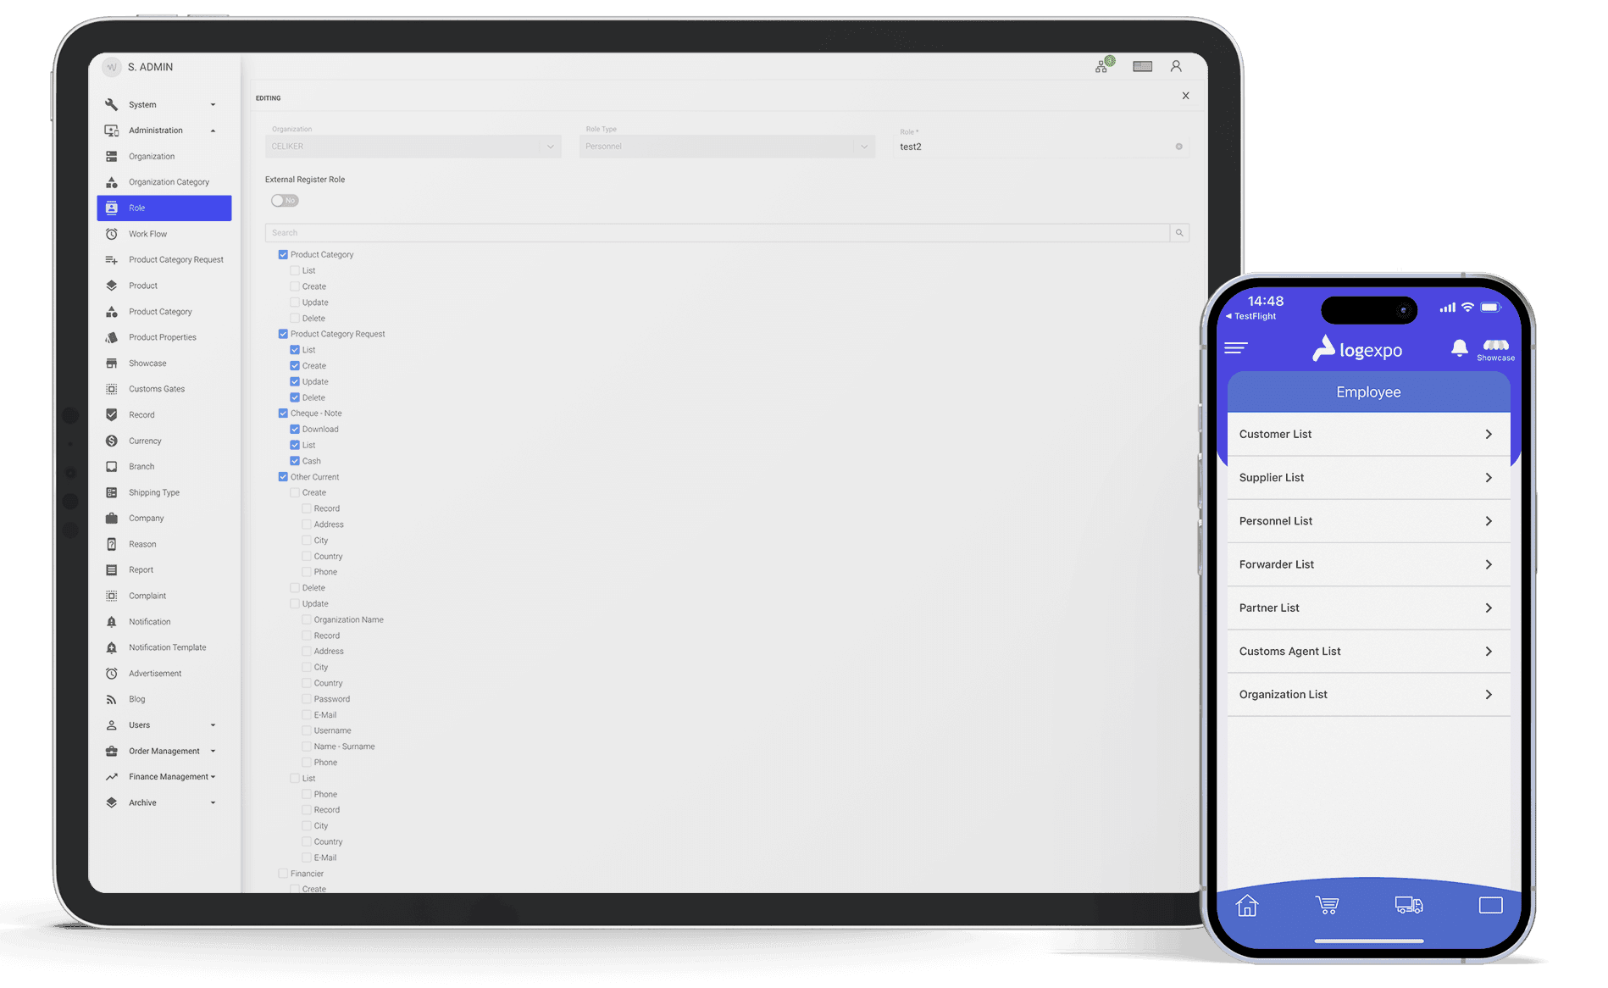Click the S. ADMIN logo avatar

click(x=111, y=67)
